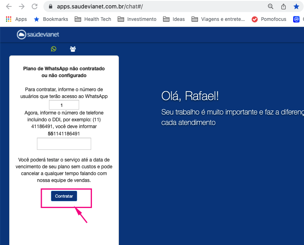Image resolution: width=304 pixels, height=245 pixels.
Task: Open the Ideas bookmark folder
Action: coord(174,19)
